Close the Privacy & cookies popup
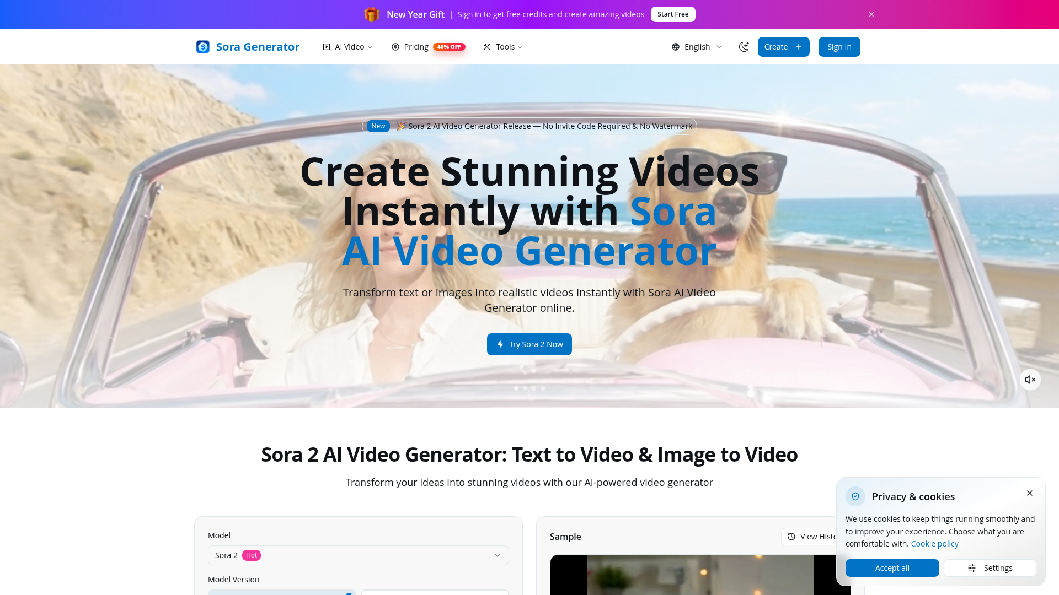The image size is (1059, 595). [x=1030, y=493]
